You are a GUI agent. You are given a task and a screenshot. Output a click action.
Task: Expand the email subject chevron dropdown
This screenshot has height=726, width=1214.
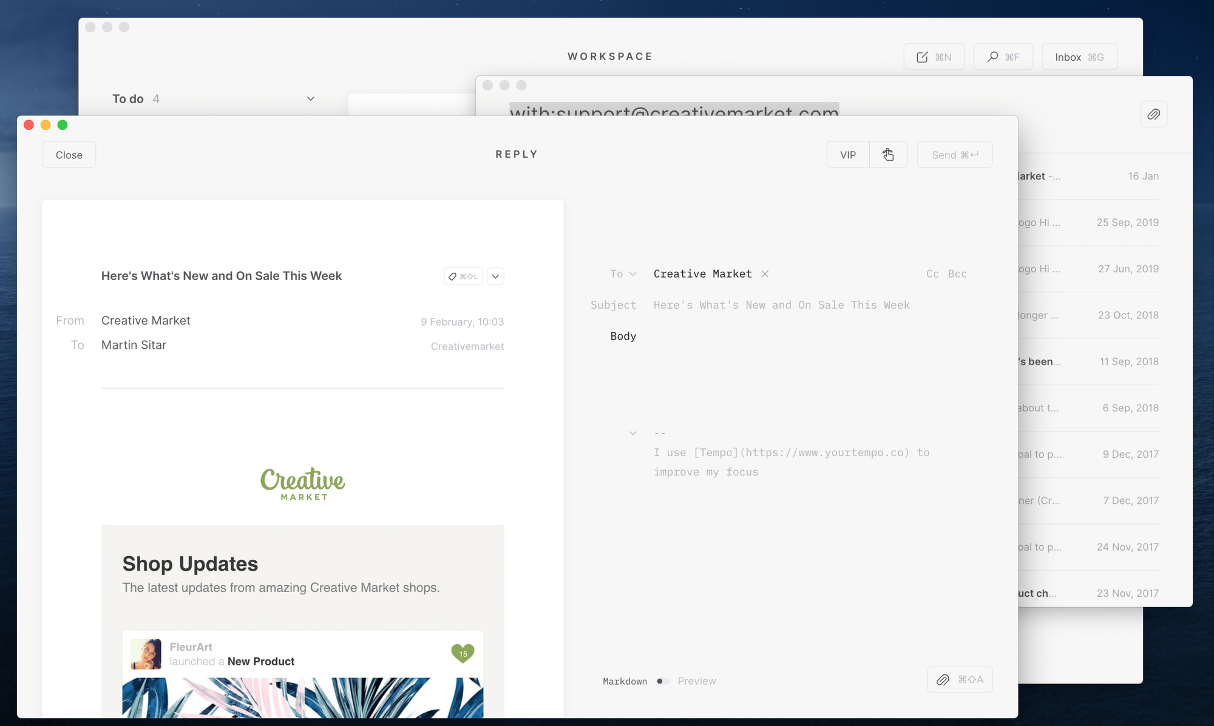(x=495, y=276)
